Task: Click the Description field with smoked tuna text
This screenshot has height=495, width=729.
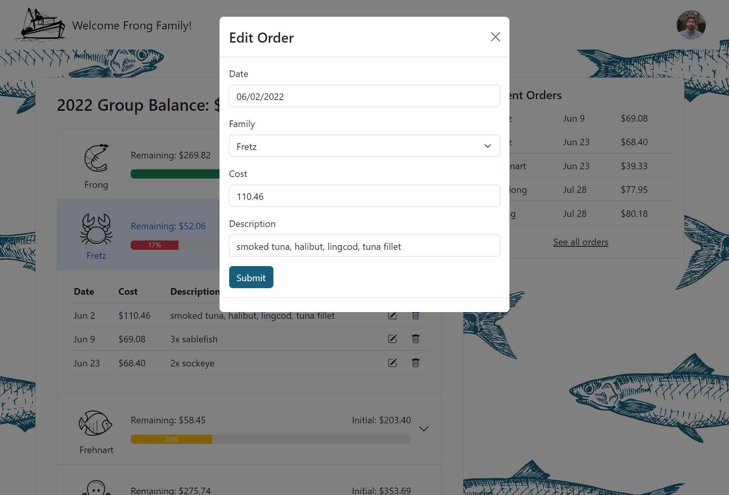Action: pyautogui.click(x=364, y=246)
